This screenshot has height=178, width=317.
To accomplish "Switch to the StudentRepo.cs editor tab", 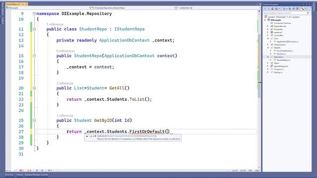I will point(13,4).
